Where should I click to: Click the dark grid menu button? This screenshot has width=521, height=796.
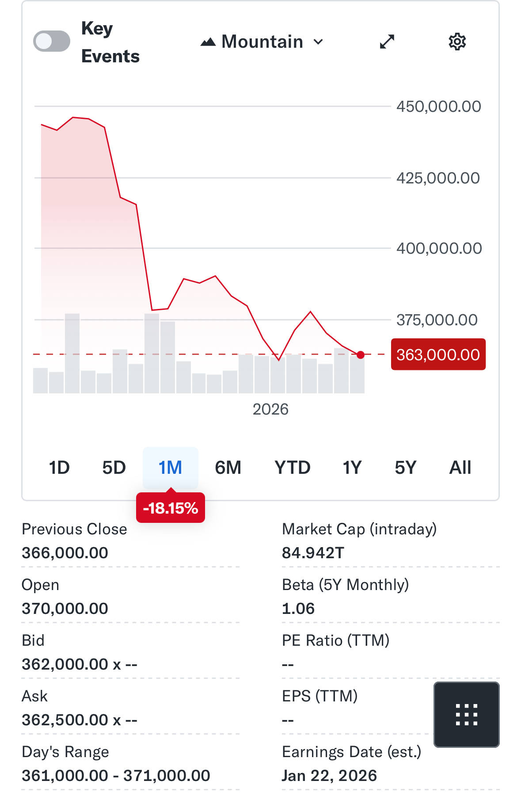466,715
